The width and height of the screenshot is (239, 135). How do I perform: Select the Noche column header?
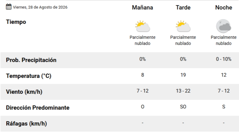click(224, 8)
